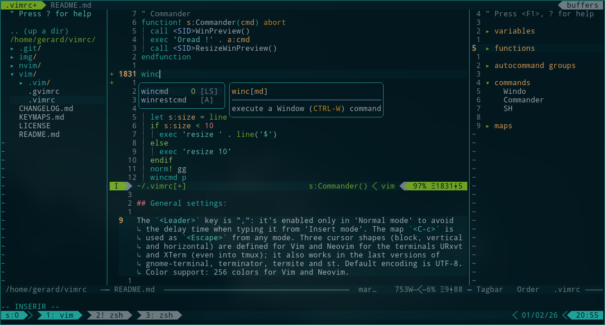Screen dimensions: 605x325
Task: Click the insert mode "I" indicator
Action: point(116,186)
